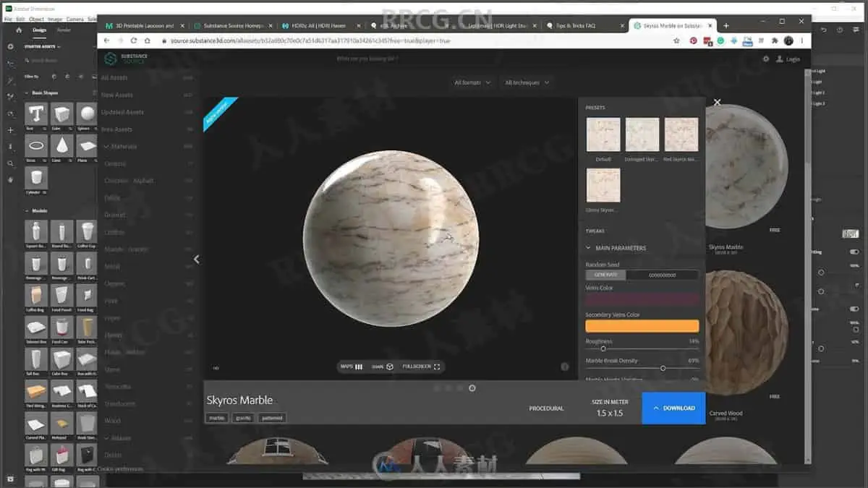Viewport: 868px width, 488px height.
Task: Toggle the SHAPE option in viewer
Action: [382, 367]
